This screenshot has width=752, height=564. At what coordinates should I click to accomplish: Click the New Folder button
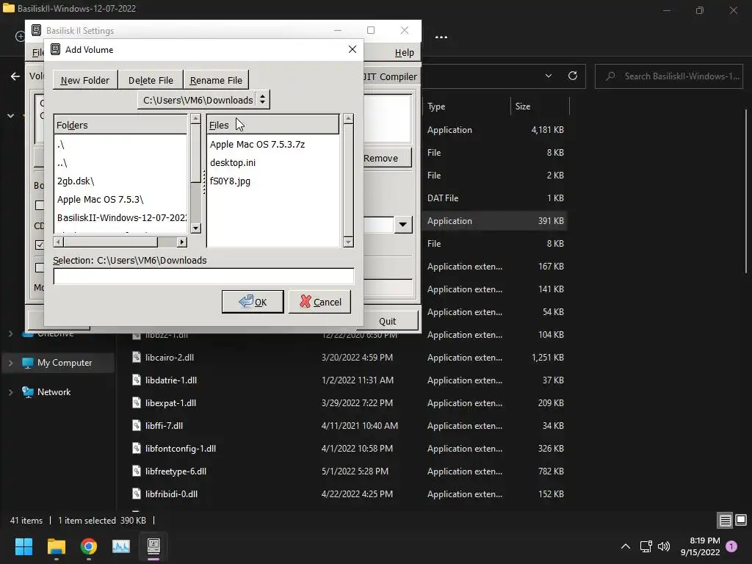[x=85, y=80]
